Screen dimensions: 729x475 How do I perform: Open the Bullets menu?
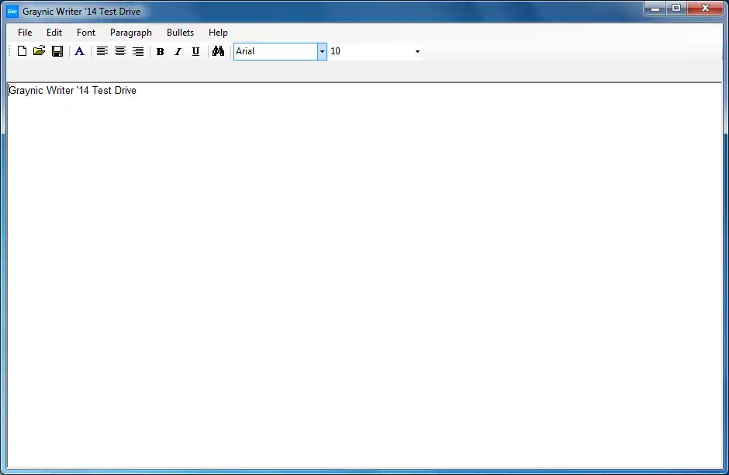click(181, 33)
